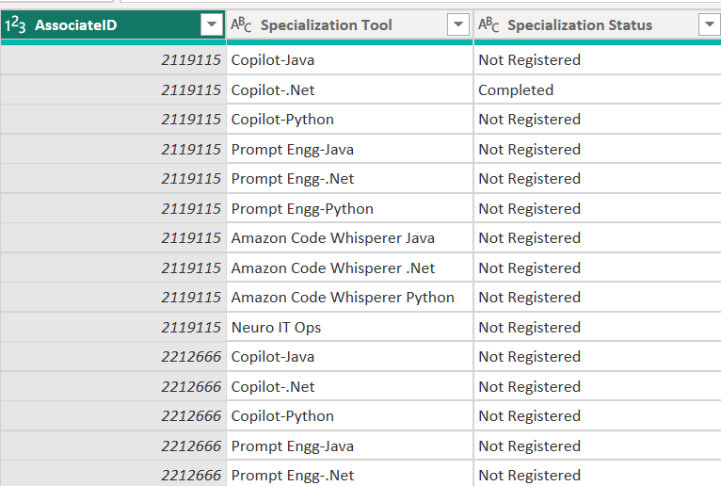
Task: Open the Specialization Tool filter dropdown
Action: [458, 24]
